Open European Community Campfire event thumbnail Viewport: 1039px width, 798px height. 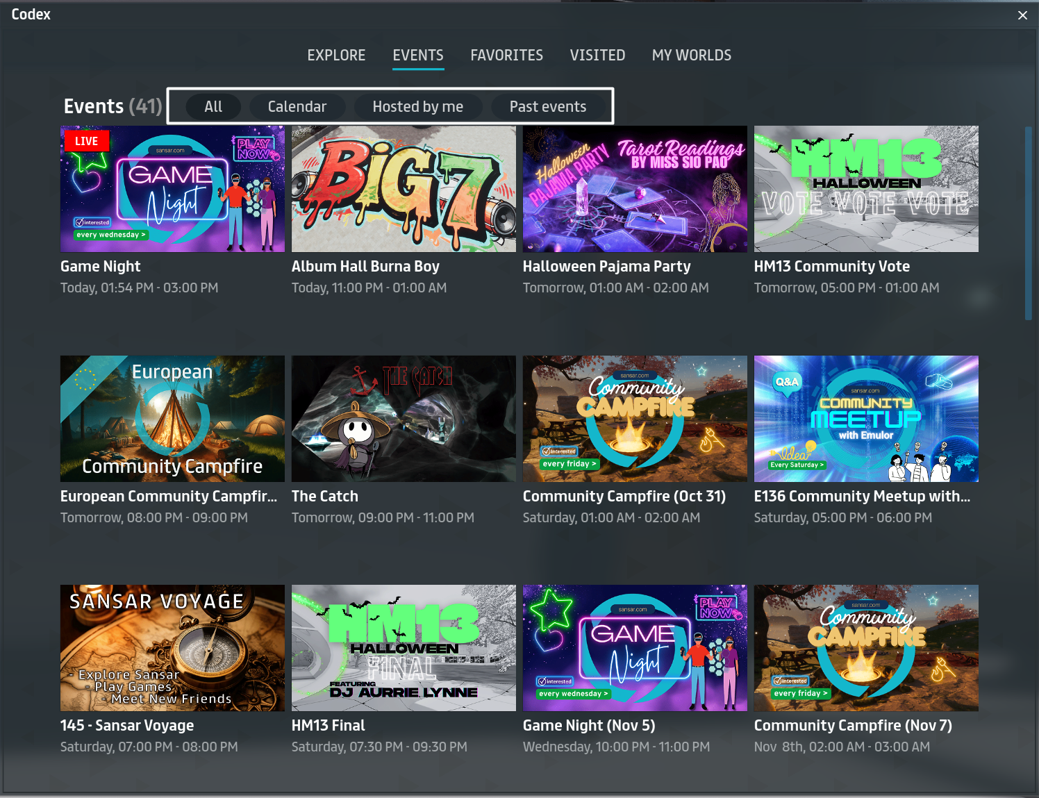(x=172, y=419)
